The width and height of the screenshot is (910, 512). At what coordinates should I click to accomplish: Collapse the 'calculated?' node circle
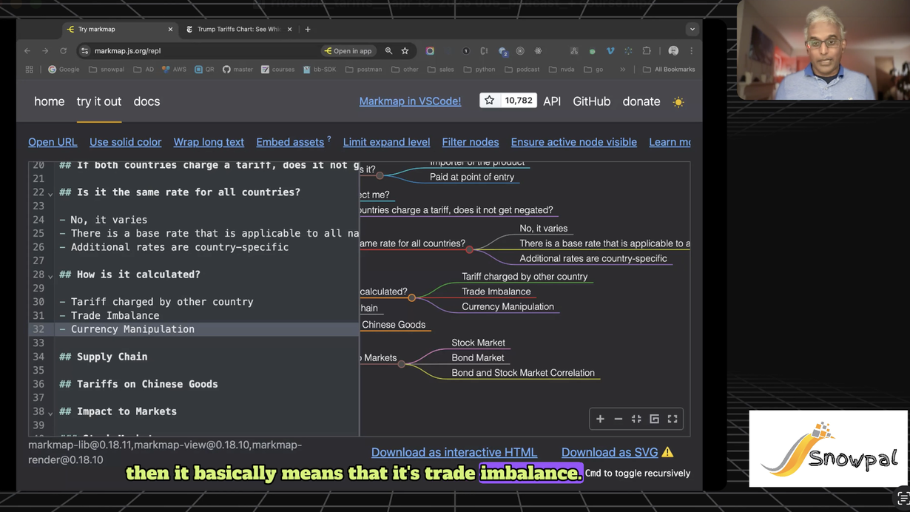[x=411, y=297]
